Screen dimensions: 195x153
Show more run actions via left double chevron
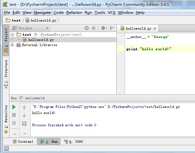coord(15,134)
